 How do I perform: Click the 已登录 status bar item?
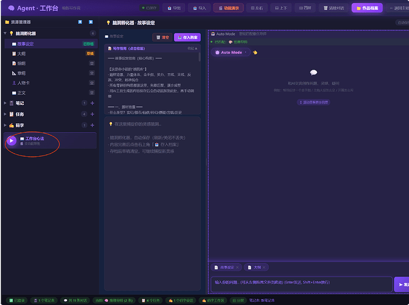[16, 301]
